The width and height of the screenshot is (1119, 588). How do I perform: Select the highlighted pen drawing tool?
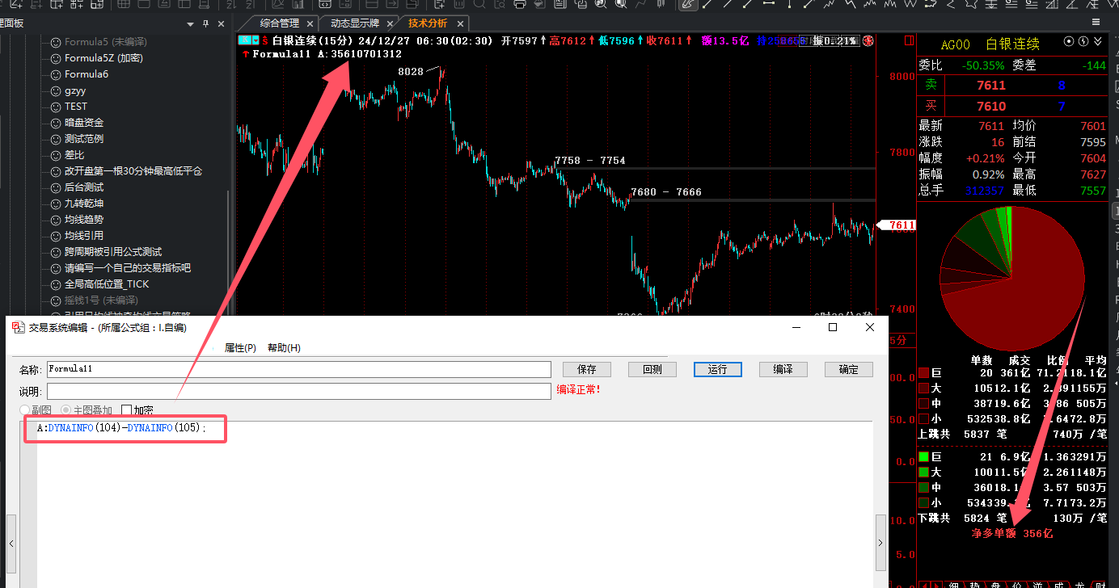click(x=687, y=4)
